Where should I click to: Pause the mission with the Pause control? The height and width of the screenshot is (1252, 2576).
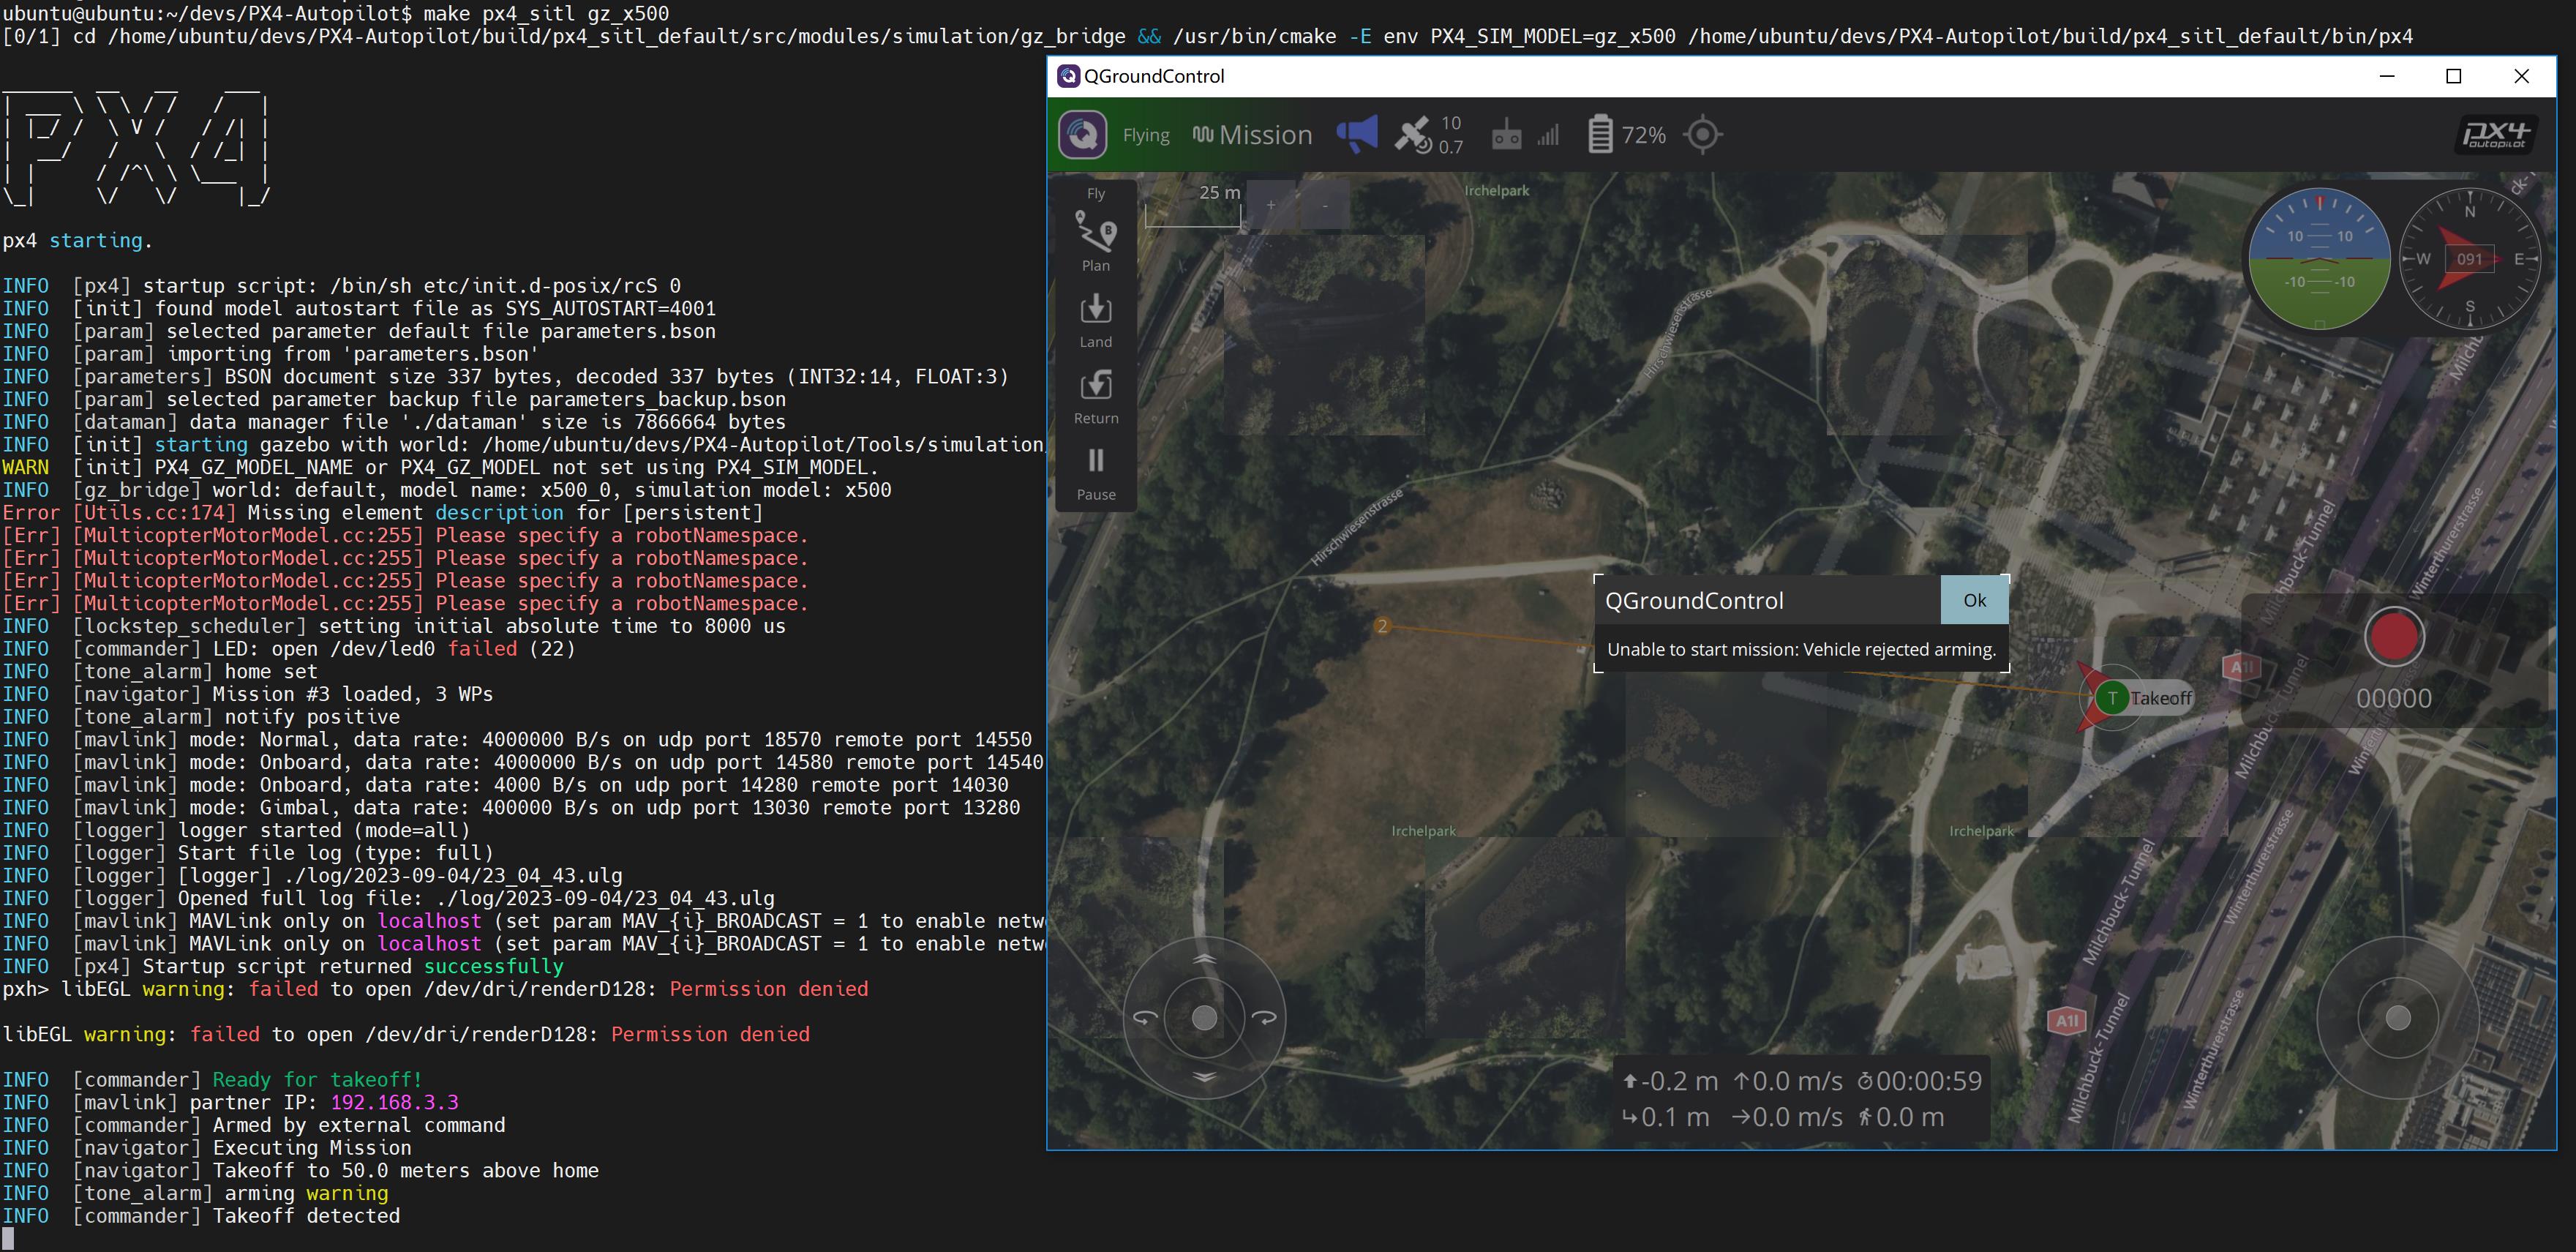1095,460
